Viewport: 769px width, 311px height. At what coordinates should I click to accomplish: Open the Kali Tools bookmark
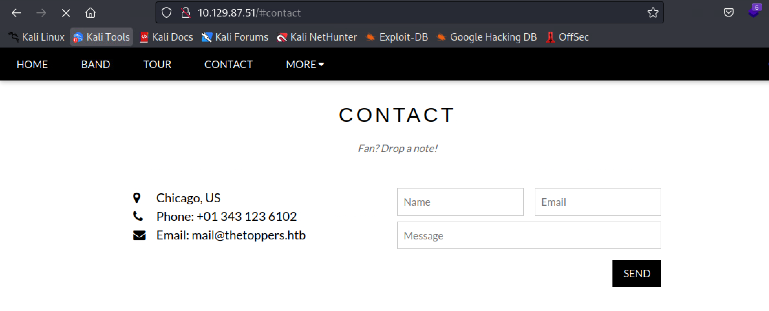pos(102,37)
